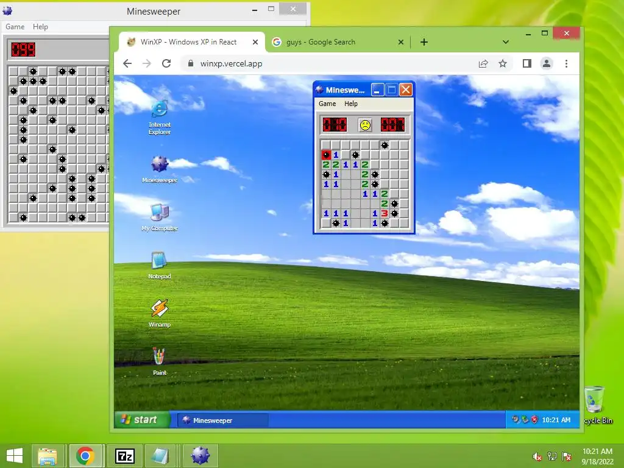Screen dimensions: 624x468
Task: Open Chrome profile avatar
Action: [547, 63]
